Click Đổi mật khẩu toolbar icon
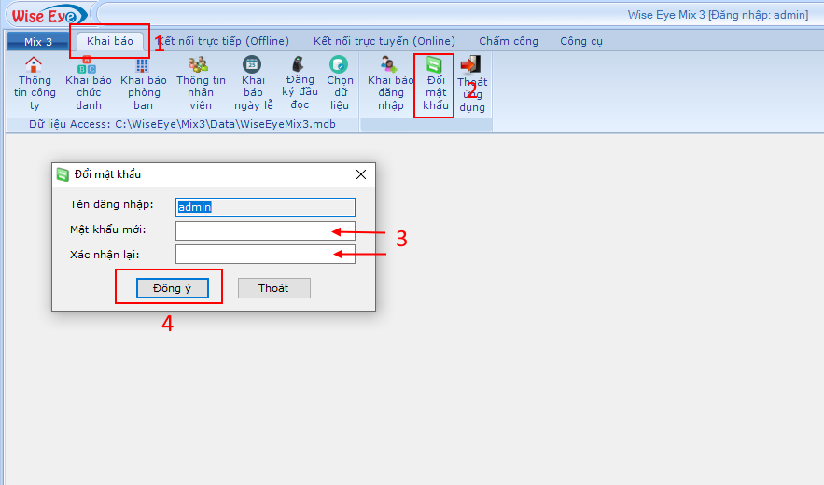The width and height of the screenshot is (824, 485). (434, 65)
